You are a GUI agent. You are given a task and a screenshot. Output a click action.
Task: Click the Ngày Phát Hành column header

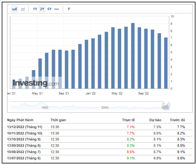pyautogui.click(x=20, y=120)
